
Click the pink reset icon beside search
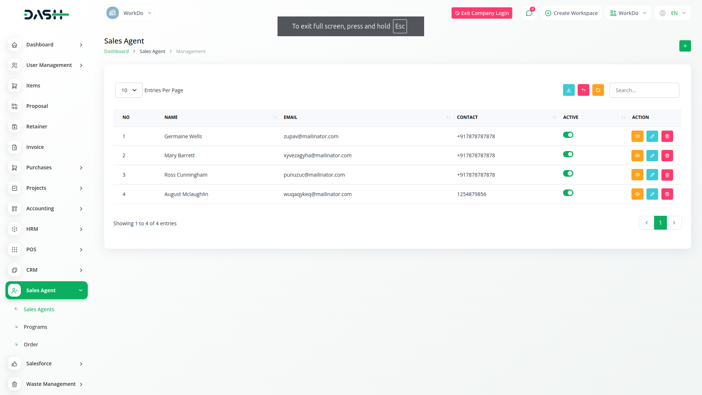pyautogui.click(x=583, y=90)
